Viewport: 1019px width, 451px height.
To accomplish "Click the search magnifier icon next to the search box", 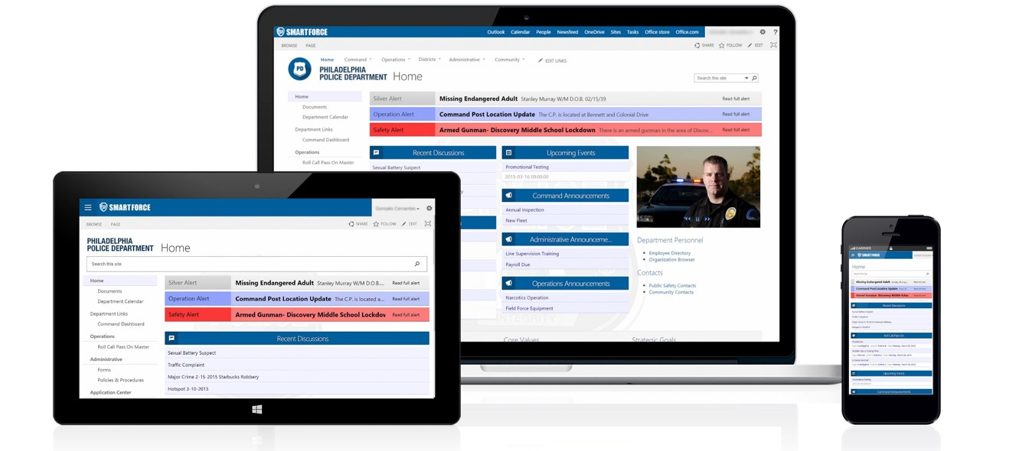I will [754, 77].
